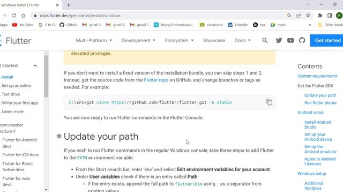Screen dimensions: 343x192
Task: Visit Flutter's YouTube channel icon
Action: pyautogui.click(x=290, y=41)
